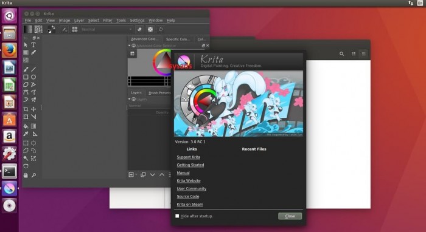Select the Move tool
Viewport: 426px width, 232px height.
pyautogui.click(x=33, y=109)
